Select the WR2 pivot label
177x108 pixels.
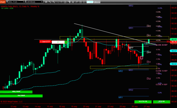[131, 6]
